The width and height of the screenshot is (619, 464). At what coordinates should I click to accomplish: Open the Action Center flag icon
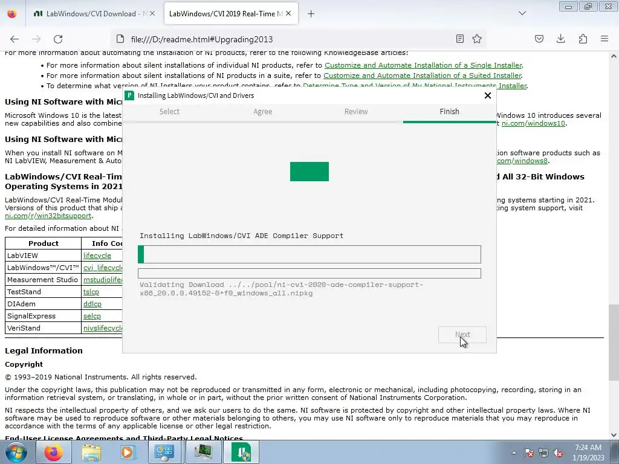tap(529, 453)
